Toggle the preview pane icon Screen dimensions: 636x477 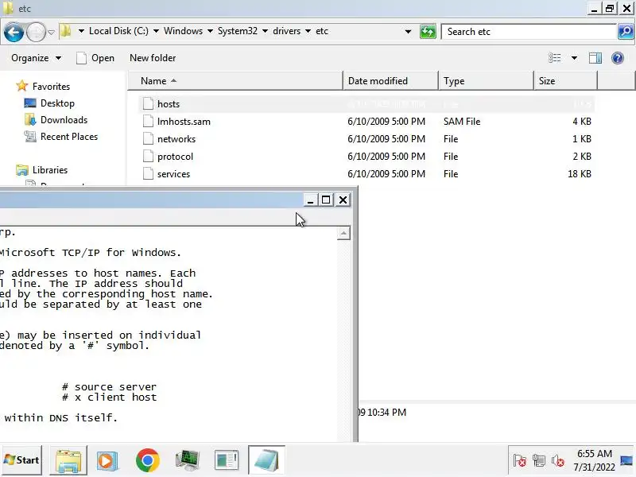(x=595, y=58)
